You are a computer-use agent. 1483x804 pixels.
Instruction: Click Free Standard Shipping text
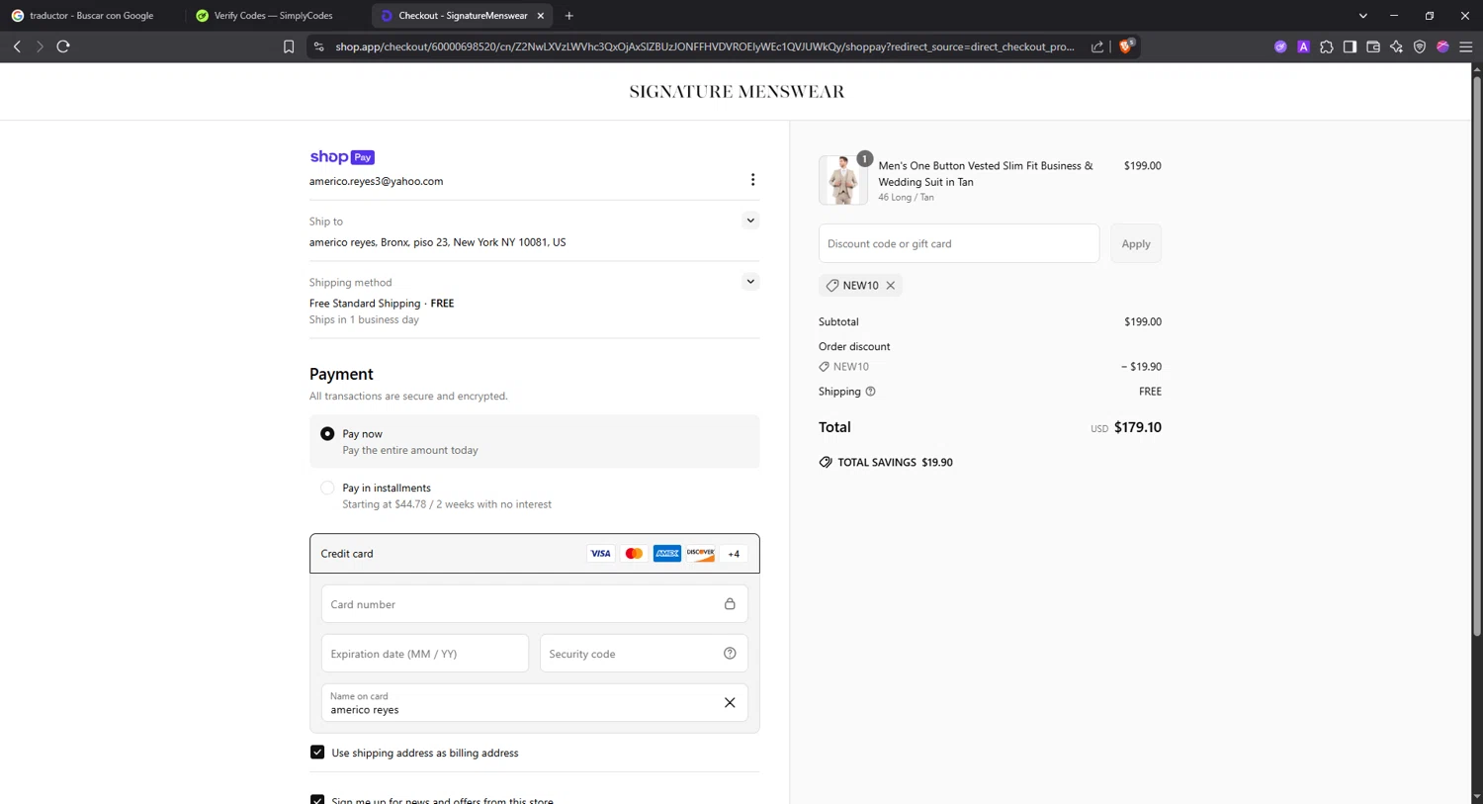[x=365, y=304]
